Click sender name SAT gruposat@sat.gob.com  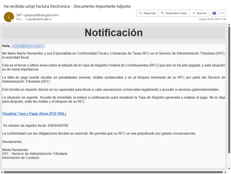tap(38, 15)
